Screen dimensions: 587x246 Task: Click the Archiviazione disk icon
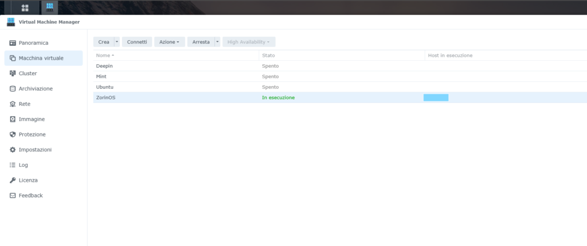13,89
